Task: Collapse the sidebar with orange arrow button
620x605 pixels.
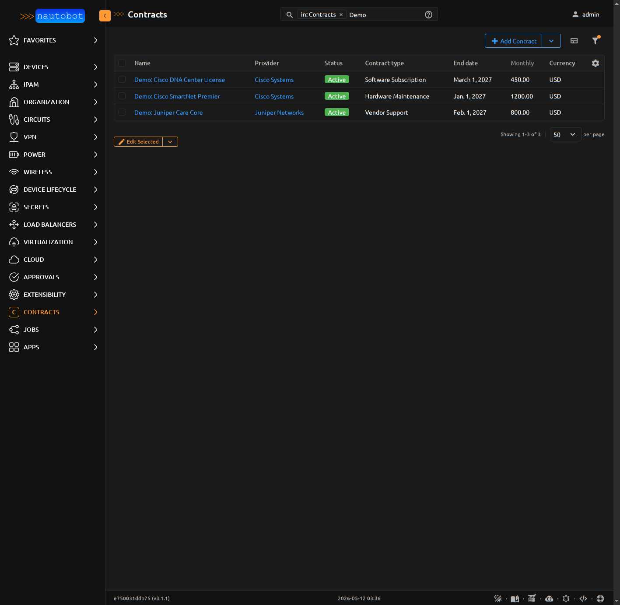Action: (x=105, y=16)
